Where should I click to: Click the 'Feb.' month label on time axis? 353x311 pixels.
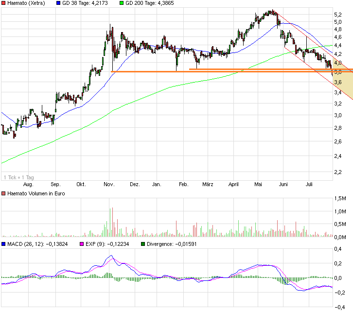click(x=184, y=185)
